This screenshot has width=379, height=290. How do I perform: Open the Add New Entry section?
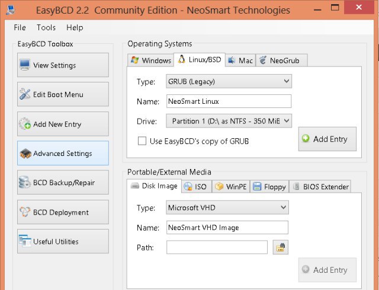coord(63,124)
